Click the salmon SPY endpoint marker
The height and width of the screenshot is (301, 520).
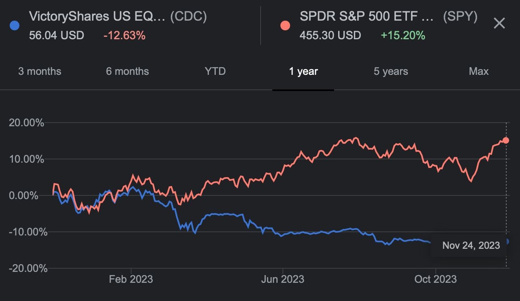506,140
